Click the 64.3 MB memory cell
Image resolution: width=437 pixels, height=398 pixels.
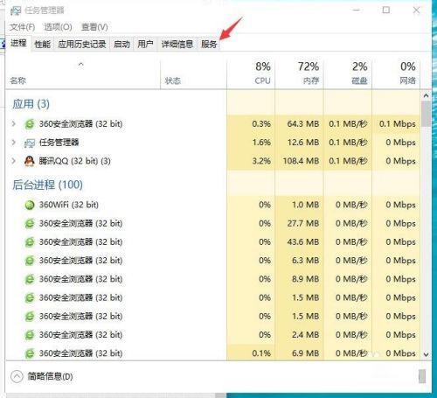(299, 124)
